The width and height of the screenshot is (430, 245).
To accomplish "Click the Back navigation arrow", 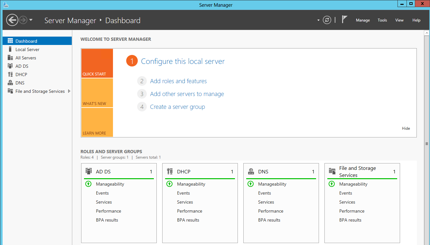I will click(12, 20).
